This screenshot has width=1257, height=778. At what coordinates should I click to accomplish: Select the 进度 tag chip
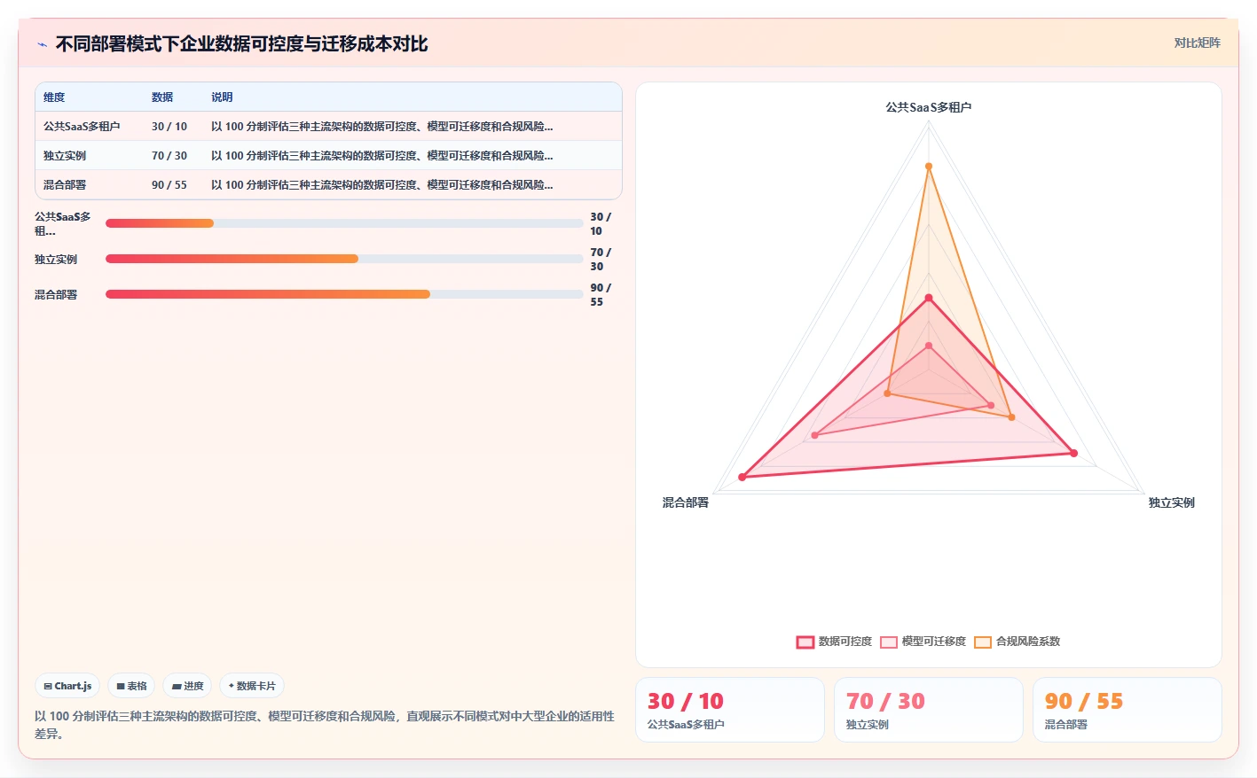point(187,686)
